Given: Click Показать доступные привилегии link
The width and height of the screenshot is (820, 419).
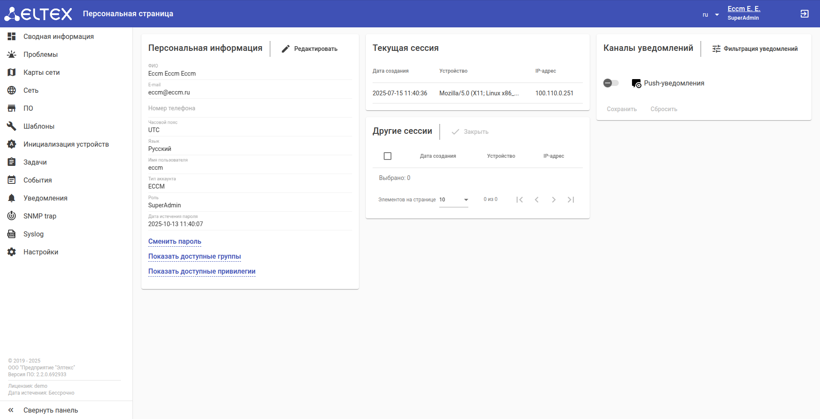Looking at the screenshot, I should click(202, 271).
